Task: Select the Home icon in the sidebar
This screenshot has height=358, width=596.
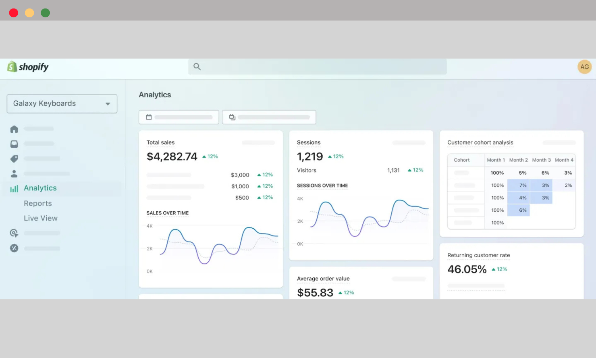Action: coord(14,129)
